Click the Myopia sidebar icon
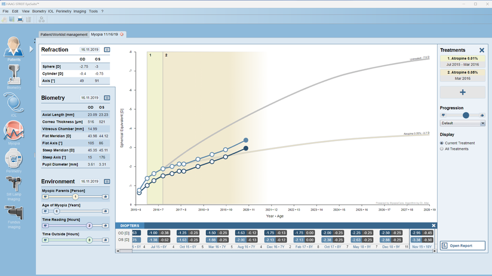This screenshot has height=276, width=492. point(14,132)
